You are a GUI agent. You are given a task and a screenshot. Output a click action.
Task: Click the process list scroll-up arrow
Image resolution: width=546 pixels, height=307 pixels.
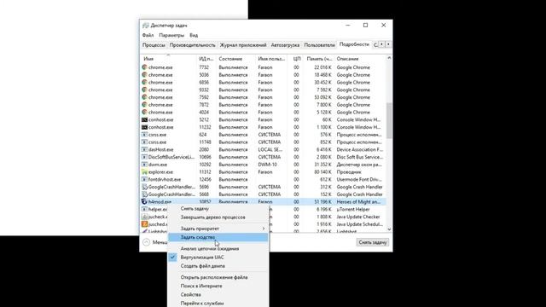pyautogui.click(x=389, y=58)
